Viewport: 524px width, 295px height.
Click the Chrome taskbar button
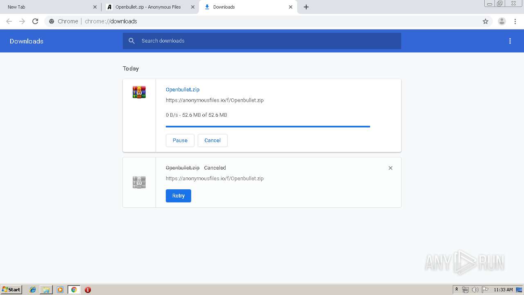[x=74, y=290]
